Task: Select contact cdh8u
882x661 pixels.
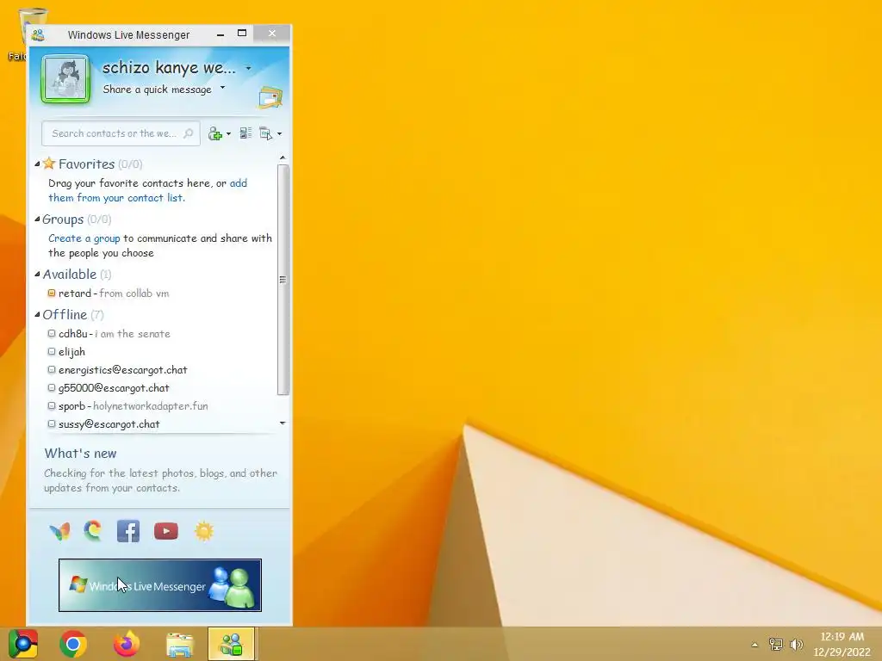Action: coord(115,334)
